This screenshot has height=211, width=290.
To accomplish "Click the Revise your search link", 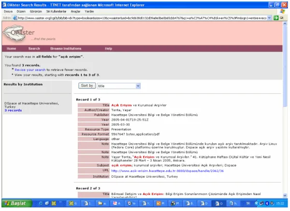I will pos(30,70).
